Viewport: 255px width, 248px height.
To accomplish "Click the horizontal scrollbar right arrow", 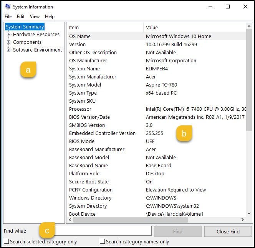I will [243, 220].
